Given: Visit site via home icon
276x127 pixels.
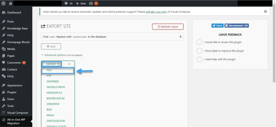Looking at the screenshot, I should tap(11, 3).
